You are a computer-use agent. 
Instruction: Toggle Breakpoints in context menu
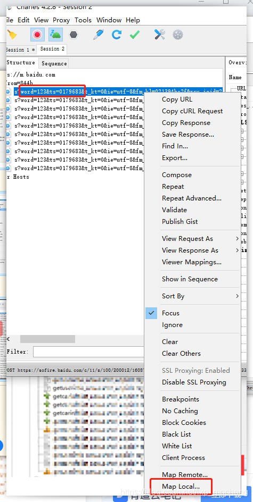pos(181,399)
